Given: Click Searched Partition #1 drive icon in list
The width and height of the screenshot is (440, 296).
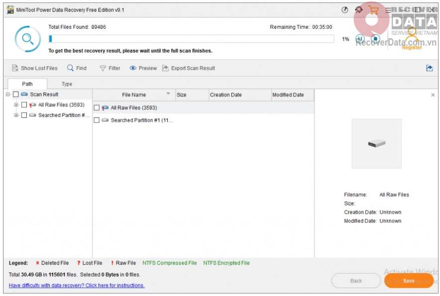Looking at the screenshot, I should [105, 120].
